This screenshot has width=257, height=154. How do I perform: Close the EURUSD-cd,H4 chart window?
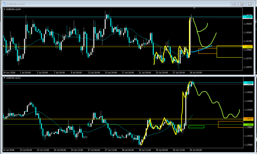coord(250,4)
